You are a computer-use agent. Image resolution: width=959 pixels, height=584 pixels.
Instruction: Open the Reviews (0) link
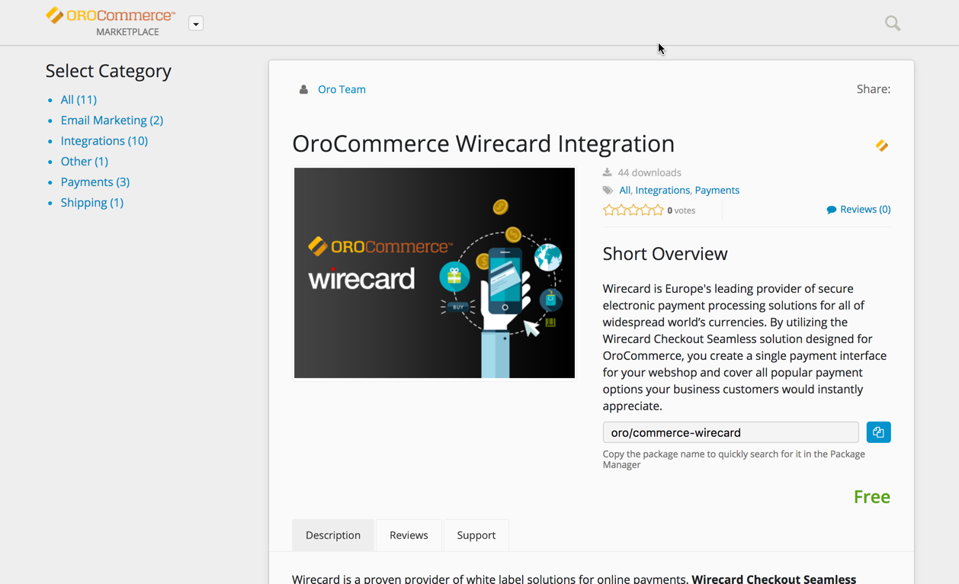[865, 210]
